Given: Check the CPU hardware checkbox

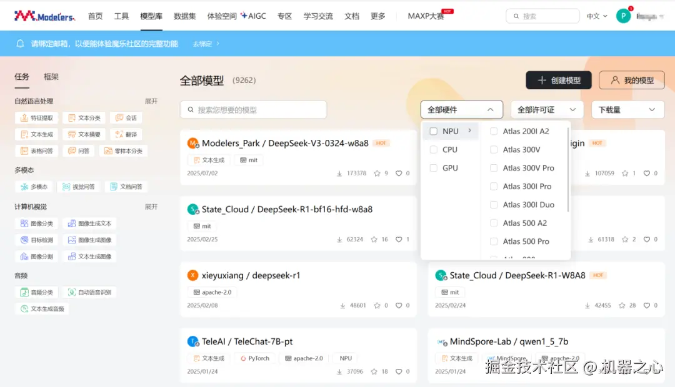Looking at the screenshot, I should click(434, 150).
